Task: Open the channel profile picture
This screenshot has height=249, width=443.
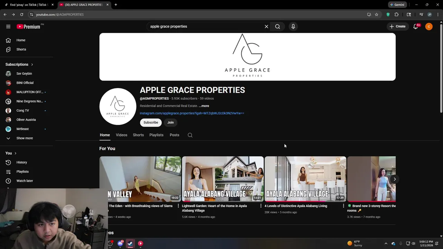Action: (x=118, y=107)
